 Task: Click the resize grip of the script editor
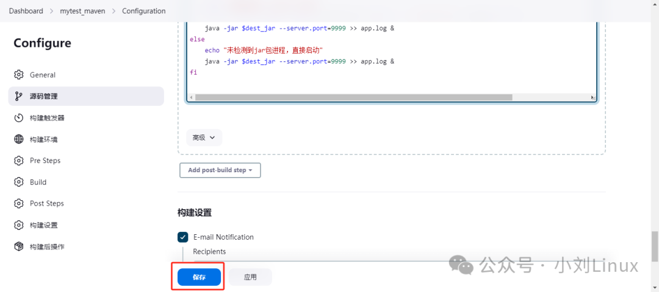point(593,97)
